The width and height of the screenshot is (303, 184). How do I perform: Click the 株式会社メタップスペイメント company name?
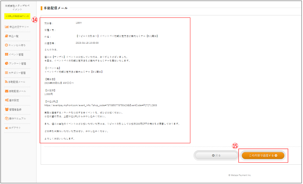pyautogui.click(x=17, y=7)
